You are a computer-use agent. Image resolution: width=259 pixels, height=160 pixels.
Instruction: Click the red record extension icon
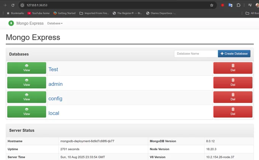pyautogui.click(x=222, y=5)
